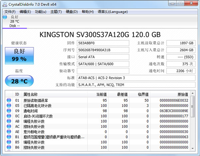The image size is (200, 156).
Task: Click the transfer mode field SATA/600
Action: tap(103, 64)
